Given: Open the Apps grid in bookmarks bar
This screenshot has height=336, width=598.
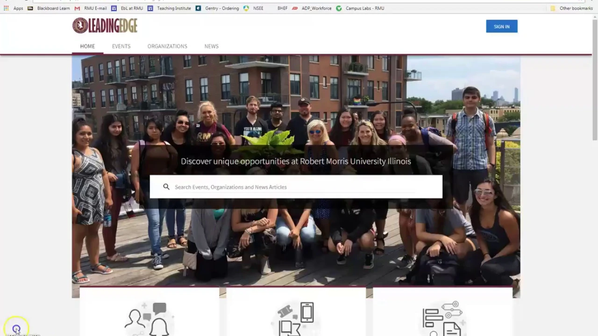Looking at the screenshot, I should click(x=14, y=8).
